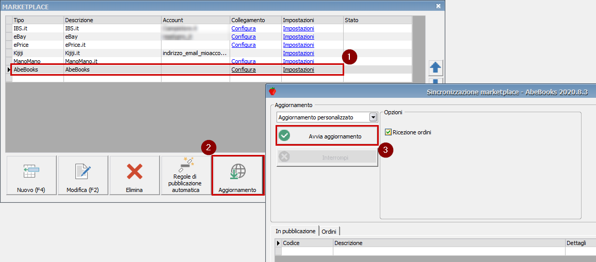Open Impostazioni for the IBS.it row
Viewport: 596px width, 262px height.
[x=298, y=28]
